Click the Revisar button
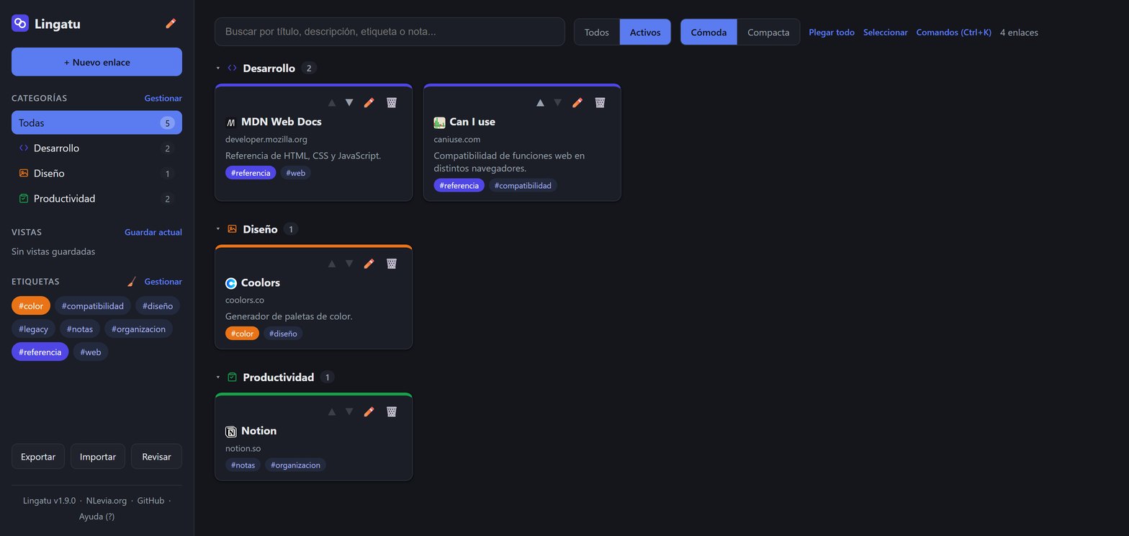 point(156,457)
